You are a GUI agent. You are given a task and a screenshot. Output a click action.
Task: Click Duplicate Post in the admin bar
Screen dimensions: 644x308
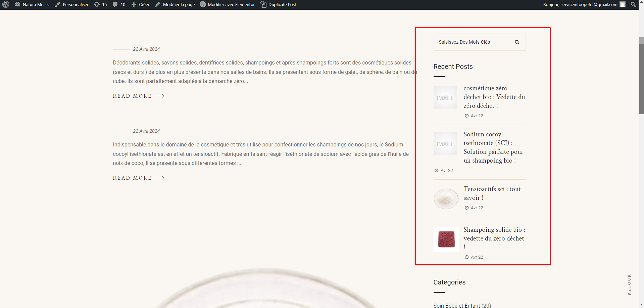[x=278, y=4]
